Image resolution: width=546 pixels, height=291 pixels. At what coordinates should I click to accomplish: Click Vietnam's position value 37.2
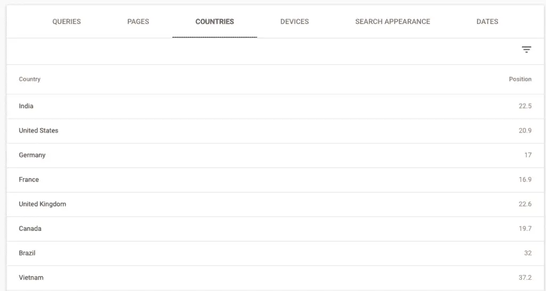point(525,278)
